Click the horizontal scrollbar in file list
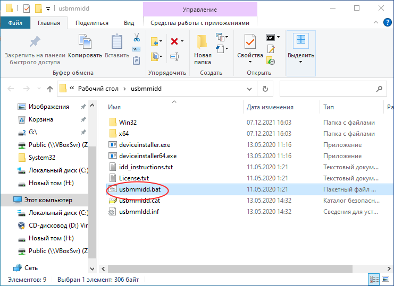 [x=230, y=268]
